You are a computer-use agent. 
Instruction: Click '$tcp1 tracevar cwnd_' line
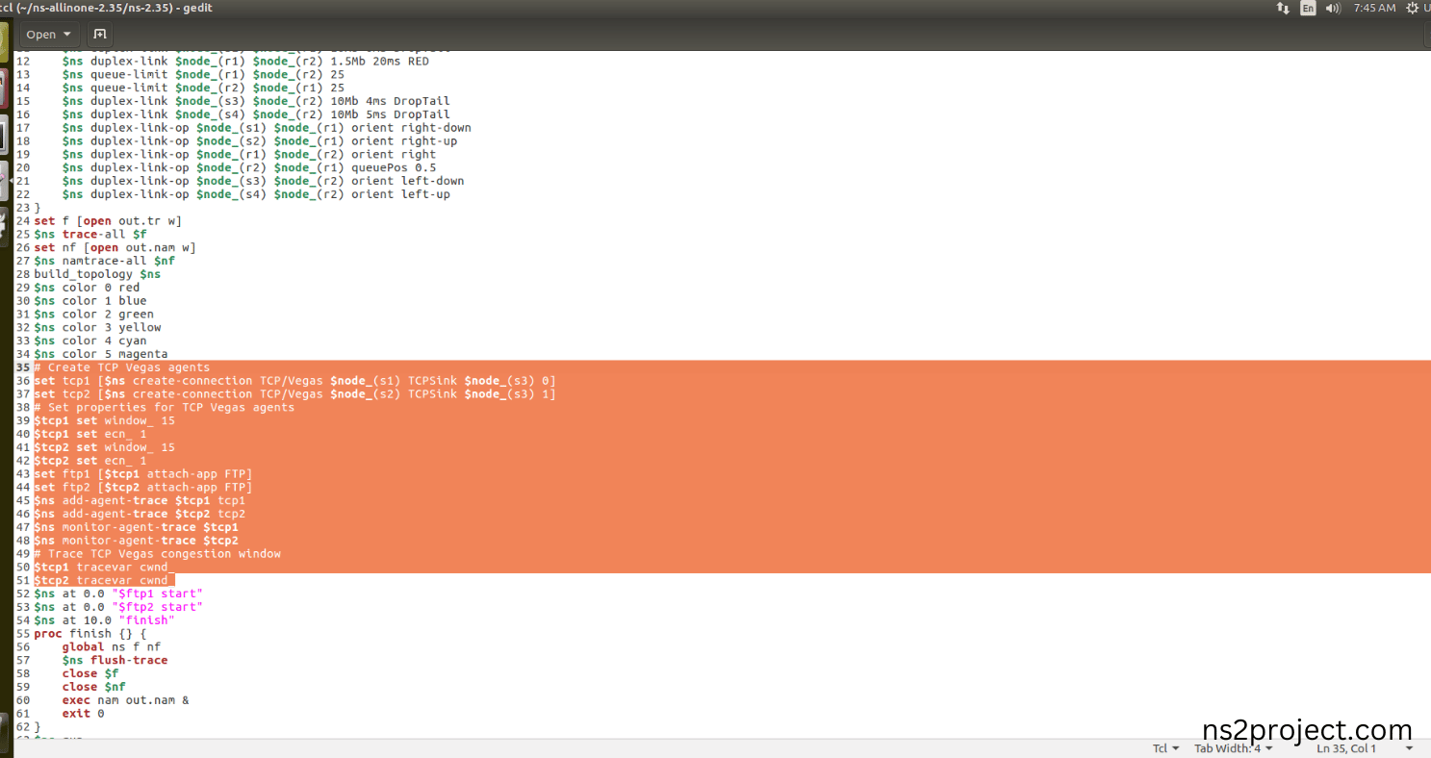(x=104, y=568)
